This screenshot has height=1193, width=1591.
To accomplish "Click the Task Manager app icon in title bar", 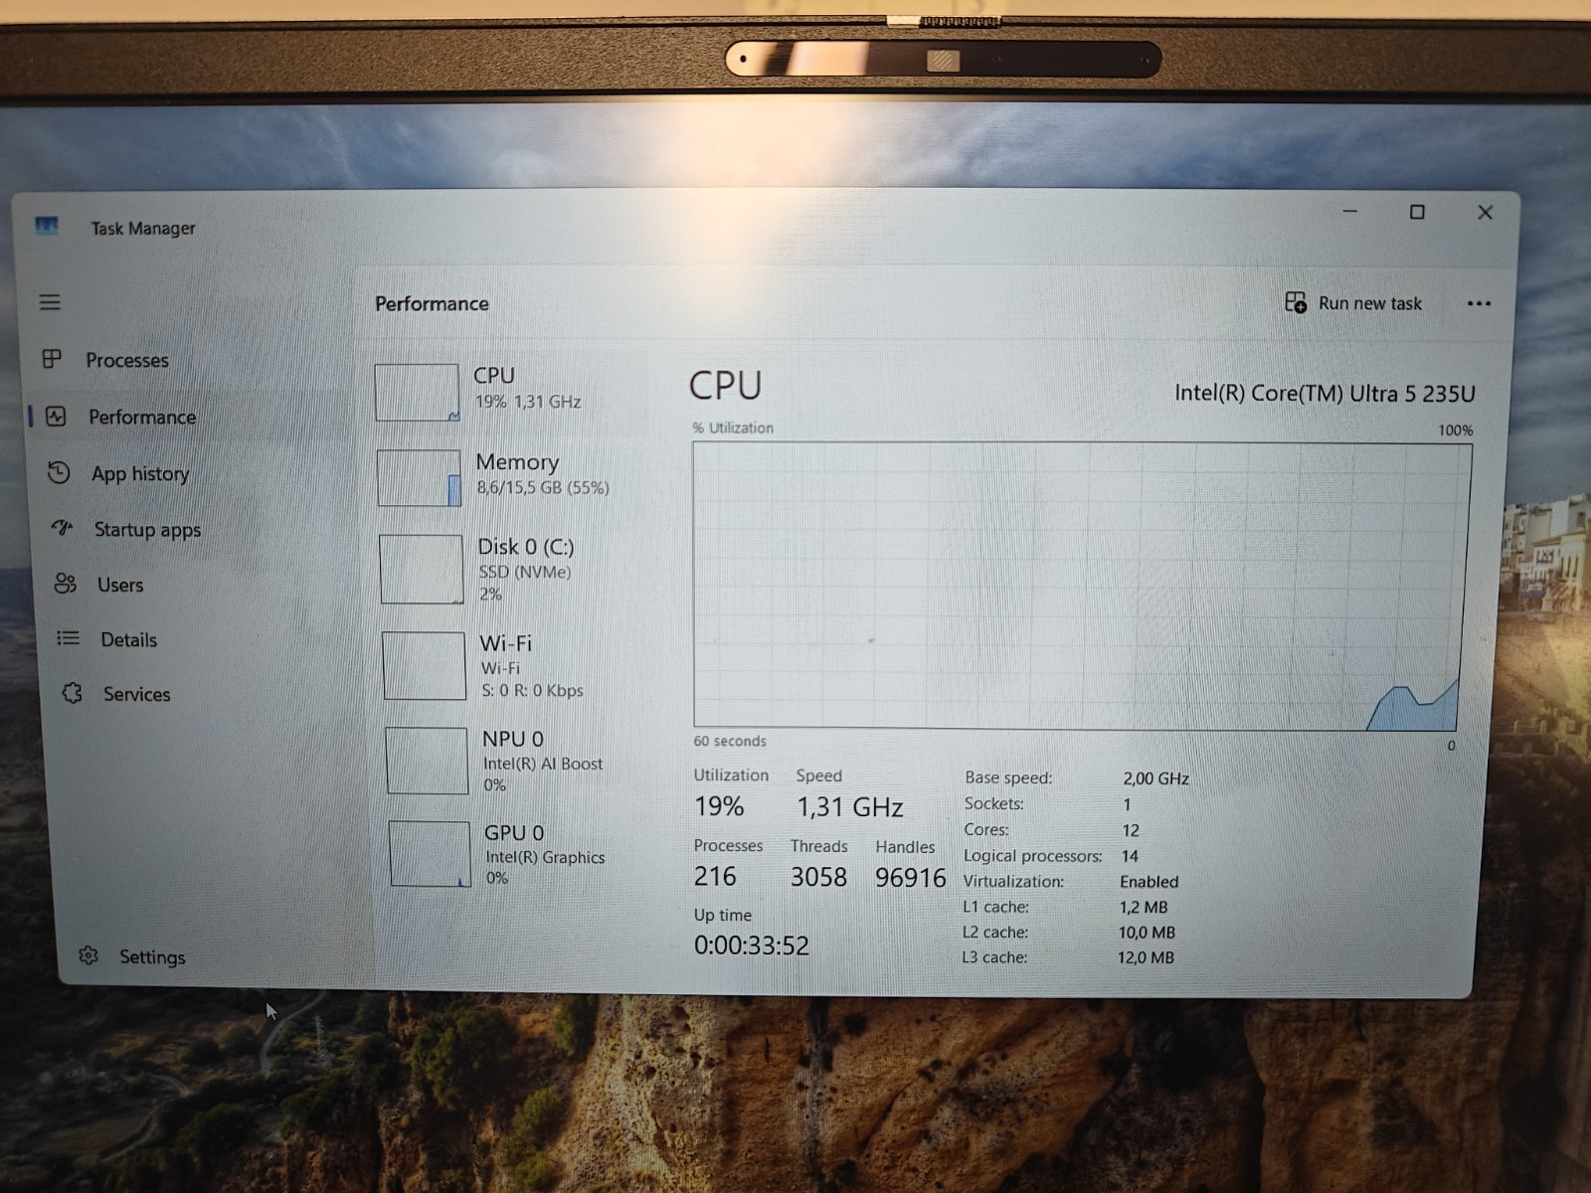I will 47,227.
